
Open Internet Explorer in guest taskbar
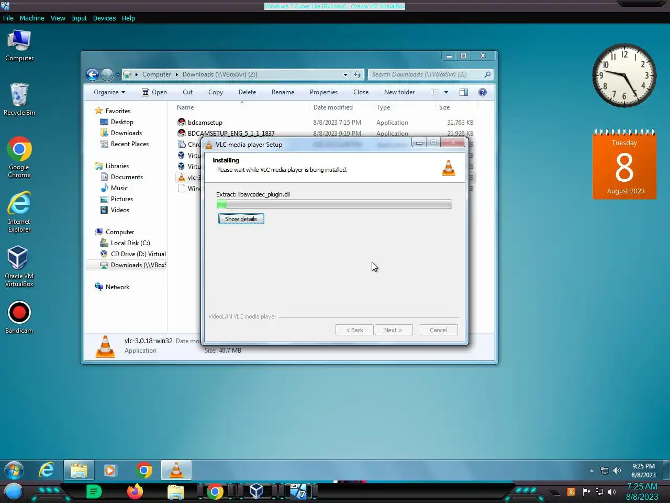pos(47,470)
